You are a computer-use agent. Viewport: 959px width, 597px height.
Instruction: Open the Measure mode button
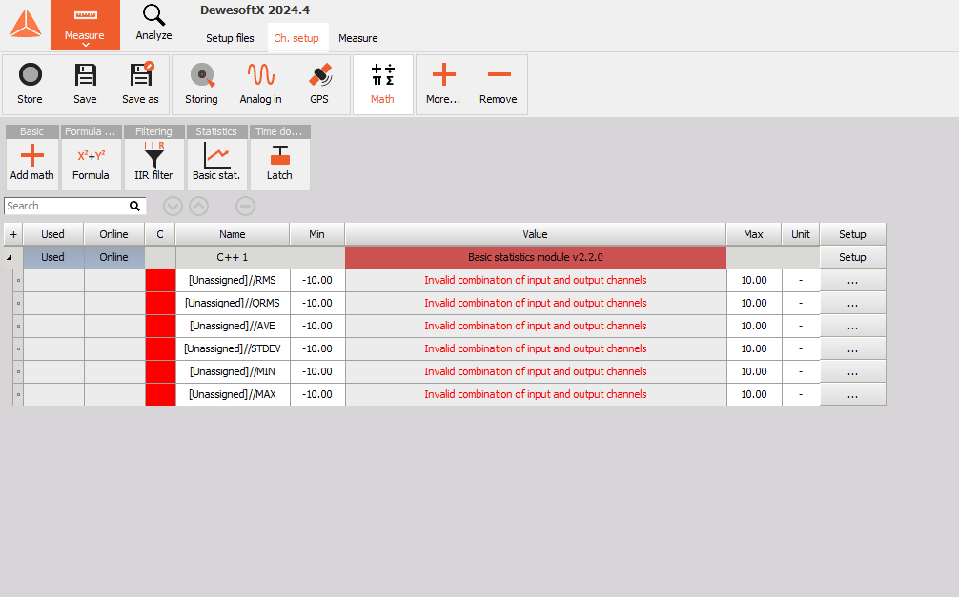pos(85,25)
